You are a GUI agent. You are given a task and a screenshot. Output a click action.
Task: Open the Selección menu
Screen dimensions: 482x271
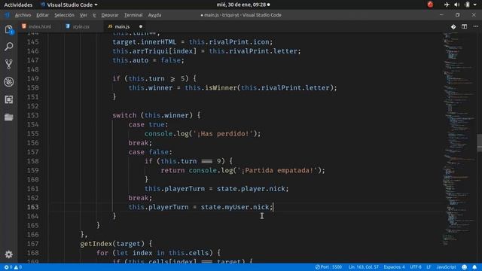[64, 15]
